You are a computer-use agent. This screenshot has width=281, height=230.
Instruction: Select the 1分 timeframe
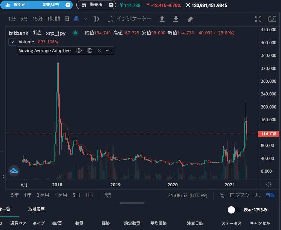12,19
